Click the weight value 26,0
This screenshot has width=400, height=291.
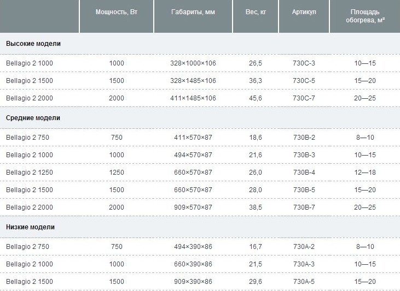tap(256, 173)
